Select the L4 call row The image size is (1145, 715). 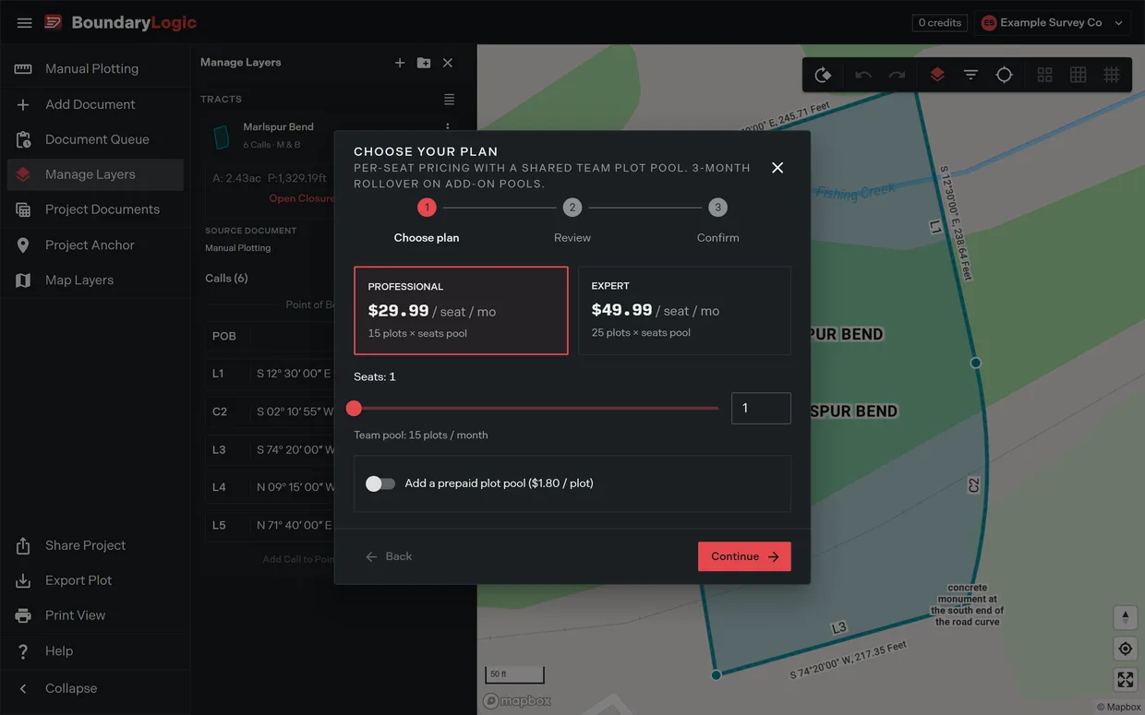pyautogui.click(x=270, y=487)
